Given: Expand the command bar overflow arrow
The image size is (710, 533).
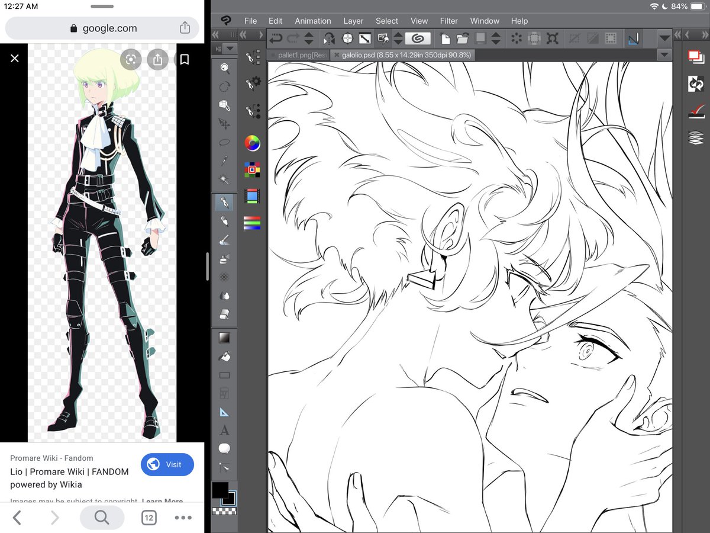Looking at the screenshot, I should tap(665, 38).
